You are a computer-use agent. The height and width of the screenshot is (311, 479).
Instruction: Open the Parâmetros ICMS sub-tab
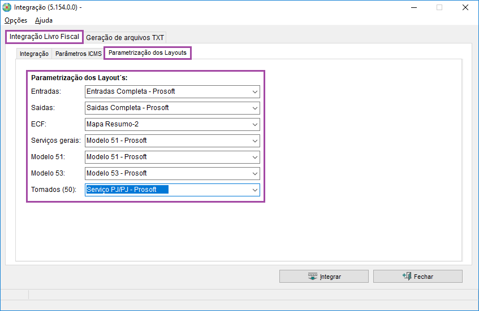pos(79,54)
